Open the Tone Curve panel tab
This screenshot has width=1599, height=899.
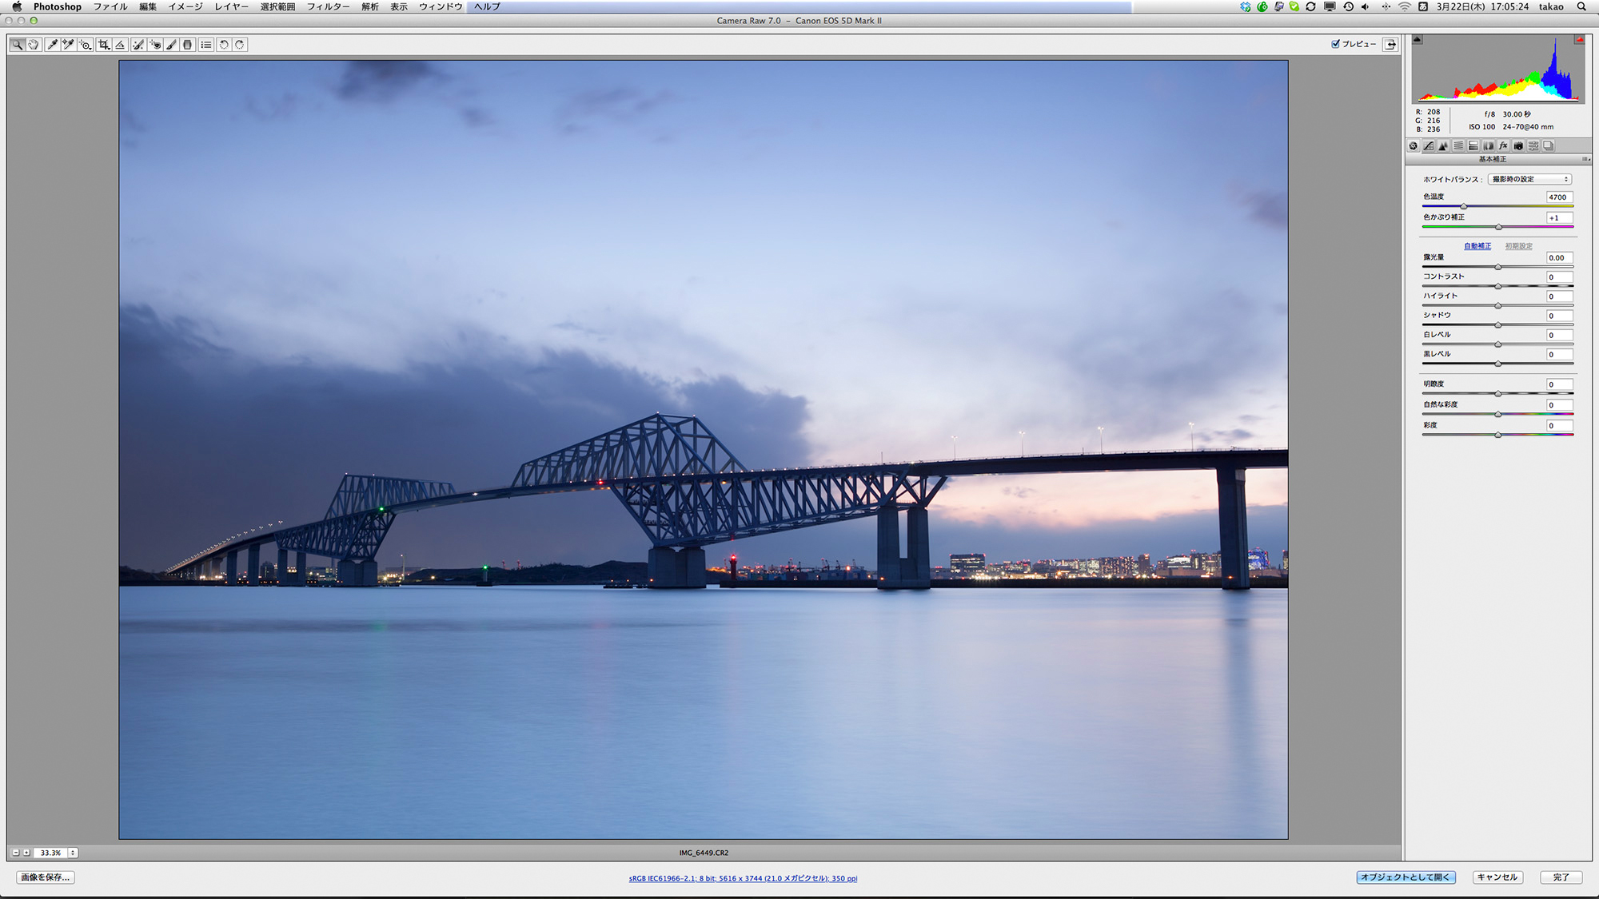pyautogui.click(x=1428, y=146)
